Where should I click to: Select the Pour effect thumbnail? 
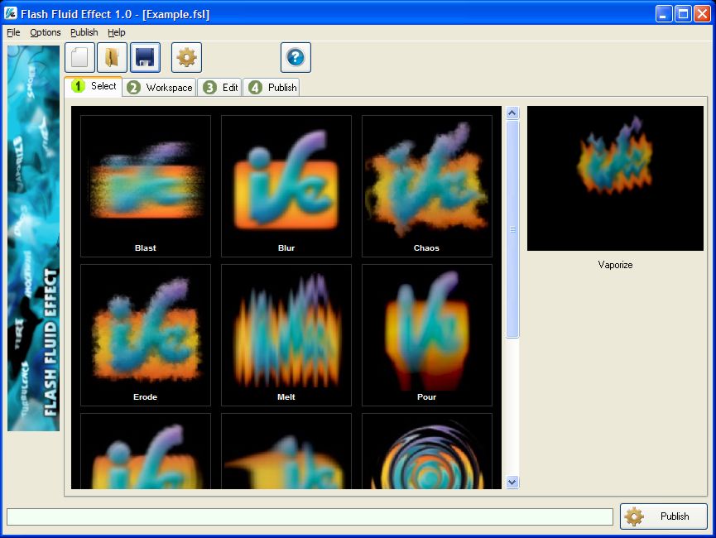pos(427,334)
